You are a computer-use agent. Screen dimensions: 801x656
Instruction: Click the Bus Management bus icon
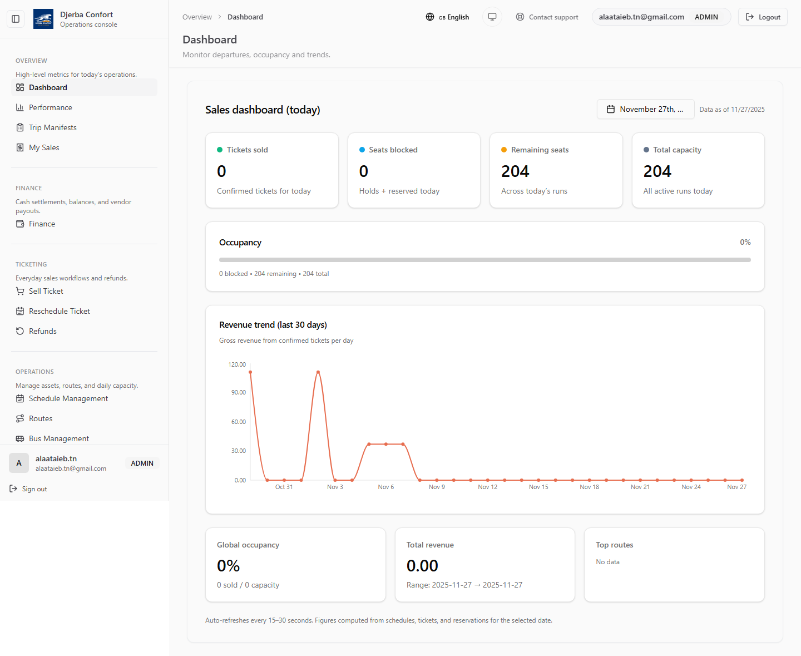[x=20, y=438]
